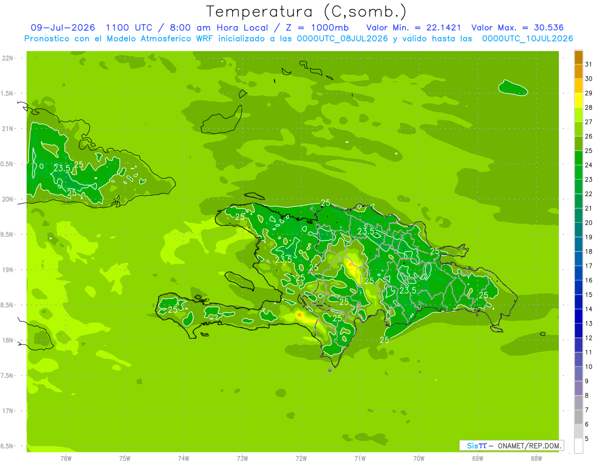This screenshot has width=602, height=465.
Task: Click the '12' label on color scale
Action: [589, 338]
